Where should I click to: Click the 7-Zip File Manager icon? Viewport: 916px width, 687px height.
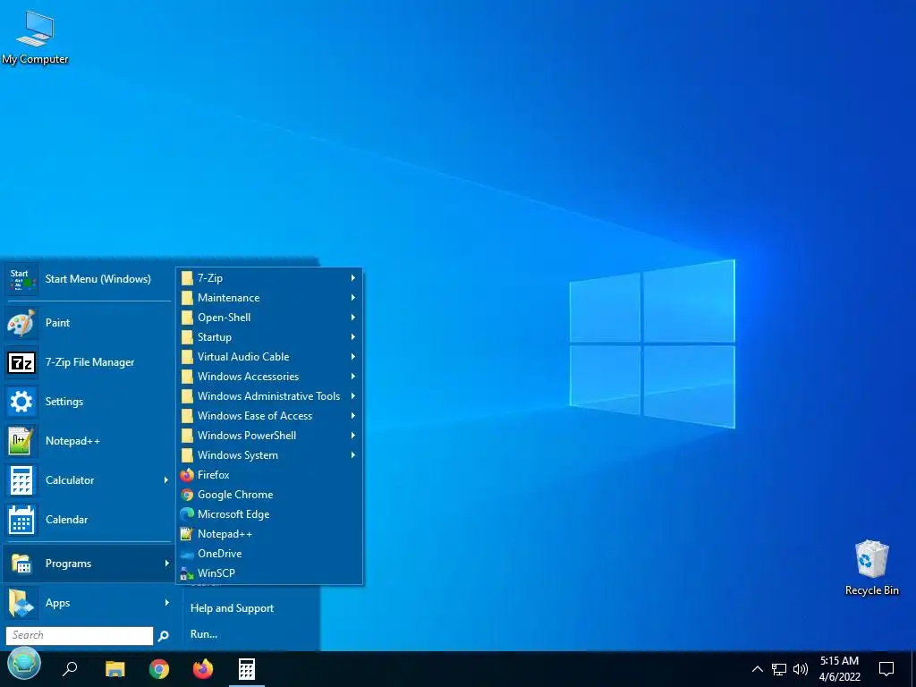[21, 363]
